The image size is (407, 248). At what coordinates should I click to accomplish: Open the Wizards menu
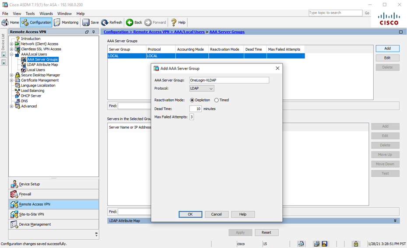46,14
